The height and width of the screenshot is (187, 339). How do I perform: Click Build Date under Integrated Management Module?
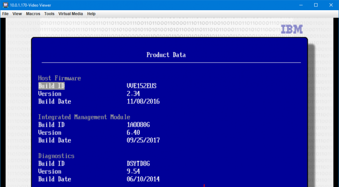(55, 140)
